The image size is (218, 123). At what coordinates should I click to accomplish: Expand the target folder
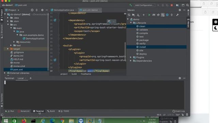pyautogui.click(x=8, y=49)
